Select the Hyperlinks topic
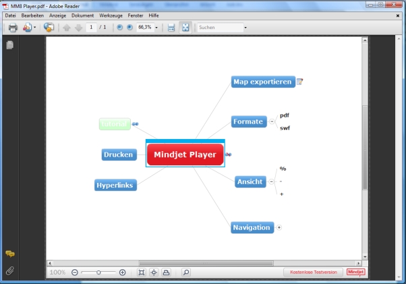This screenshot has width=406, height=284. [115, 185]
